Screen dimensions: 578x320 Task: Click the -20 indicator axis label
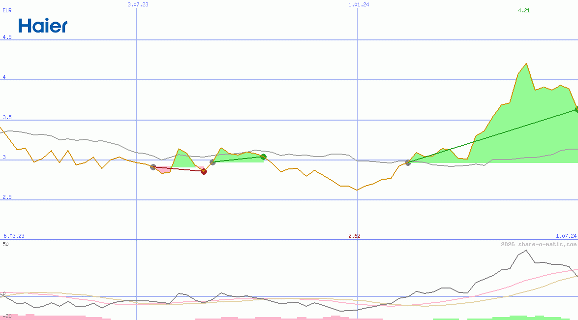click(7, 316)
